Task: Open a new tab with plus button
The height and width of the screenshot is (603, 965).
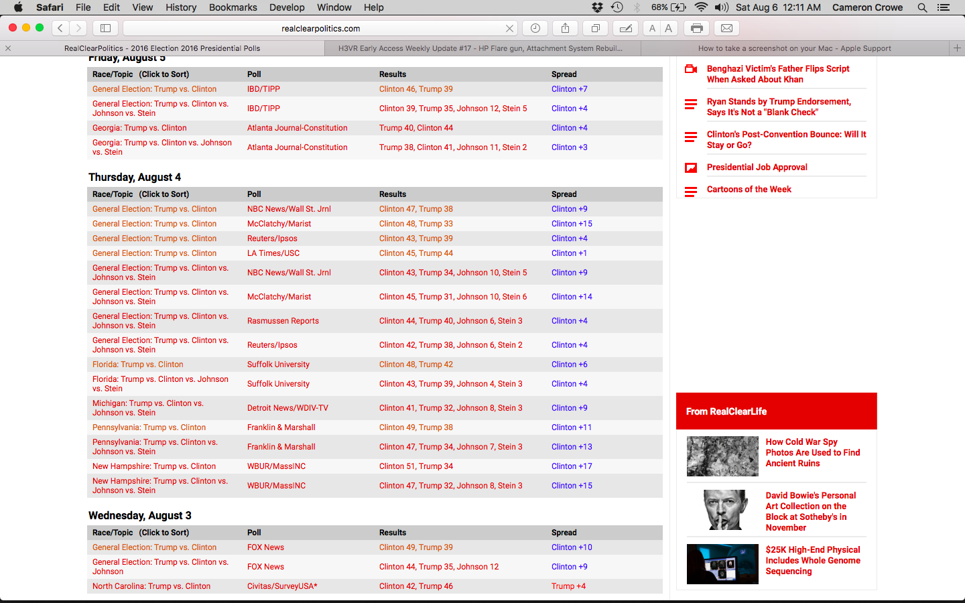Action: pyautogui.click(x=957, y=48)
